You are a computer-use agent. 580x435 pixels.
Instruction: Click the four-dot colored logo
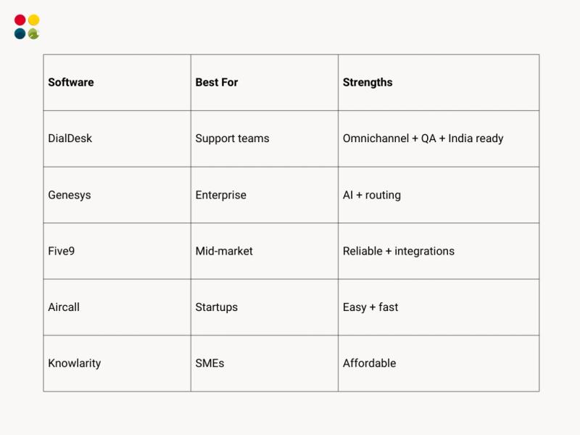pos(27,27)
